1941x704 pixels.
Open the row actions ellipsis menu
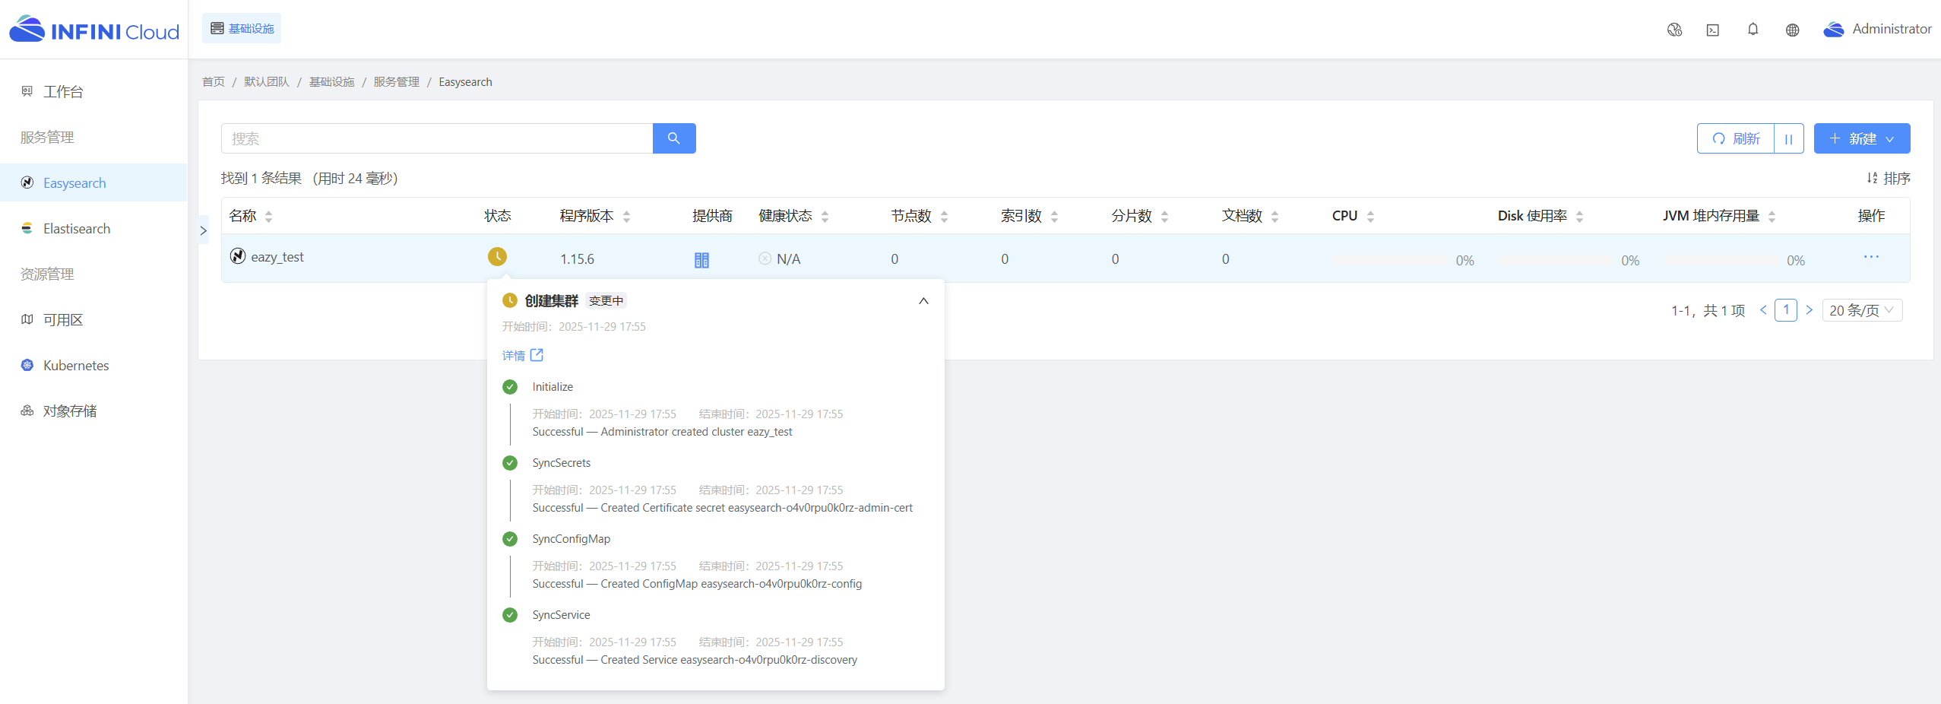click(x=1871, y=257)
